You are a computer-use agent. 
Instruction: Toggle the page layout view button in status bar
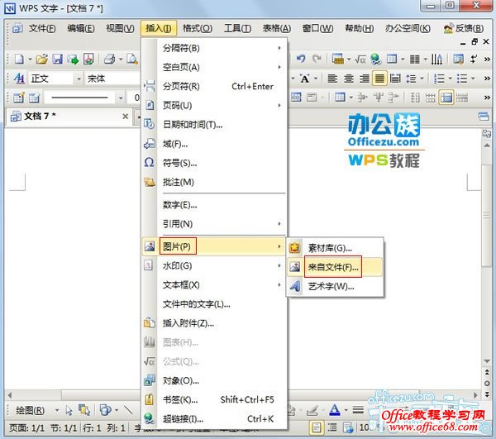(x=317, y=428)
